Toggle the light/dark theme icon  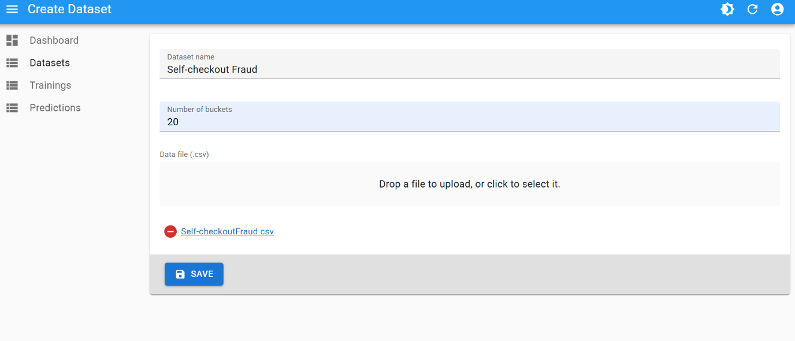point(727,9)
